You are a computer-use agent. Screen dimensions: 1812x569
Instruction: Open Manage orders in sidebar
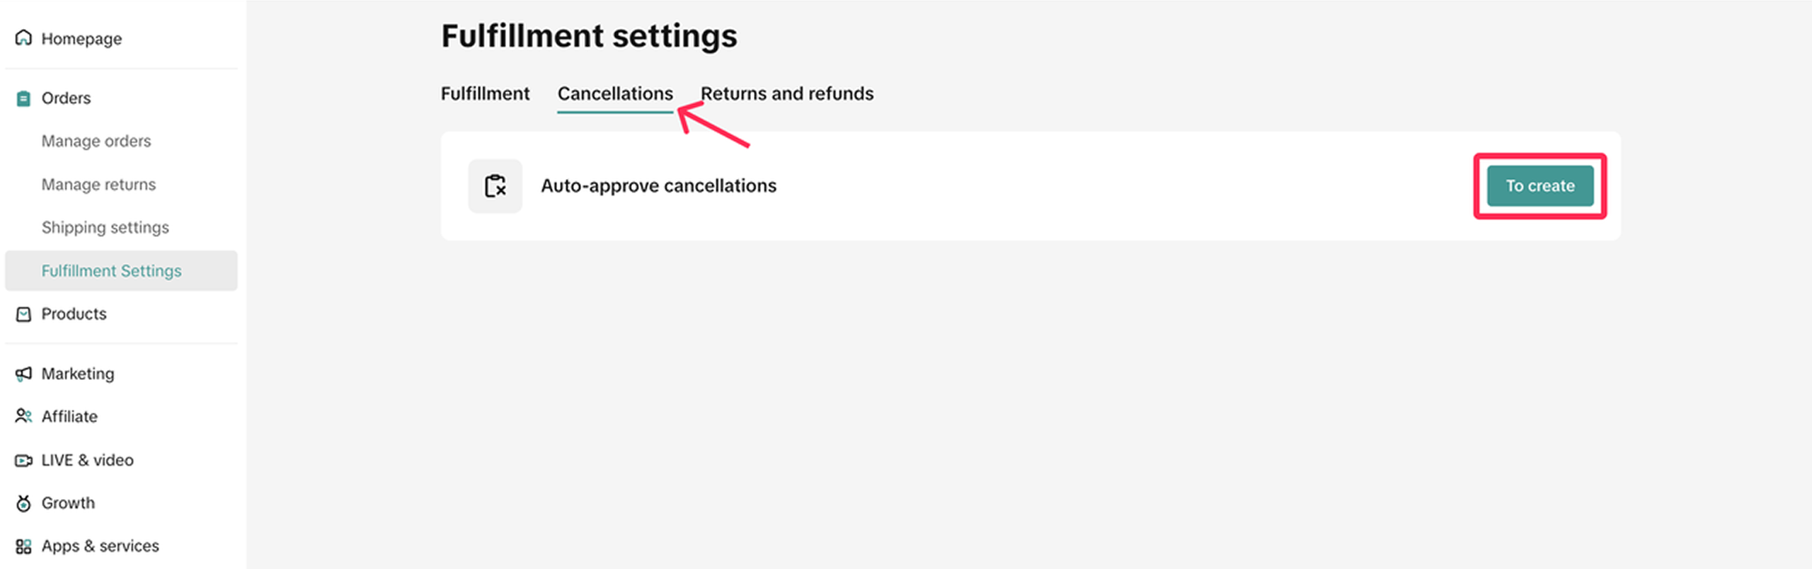tap(96, 142)
